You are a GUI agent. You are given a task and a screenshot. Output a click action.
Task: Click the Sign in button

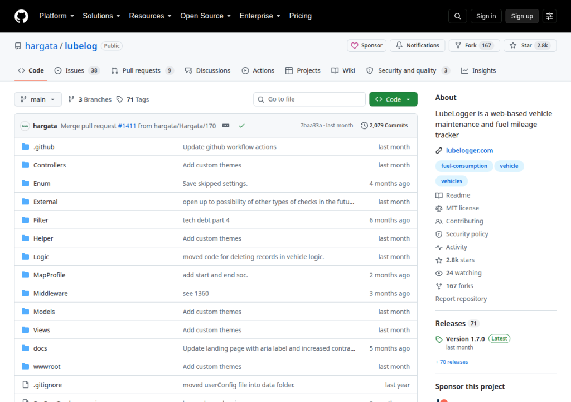[486, 16]
